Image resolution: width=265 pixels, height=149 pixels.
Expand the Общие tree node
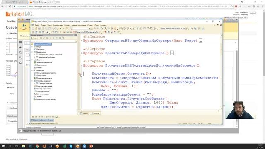click(32, 47)
